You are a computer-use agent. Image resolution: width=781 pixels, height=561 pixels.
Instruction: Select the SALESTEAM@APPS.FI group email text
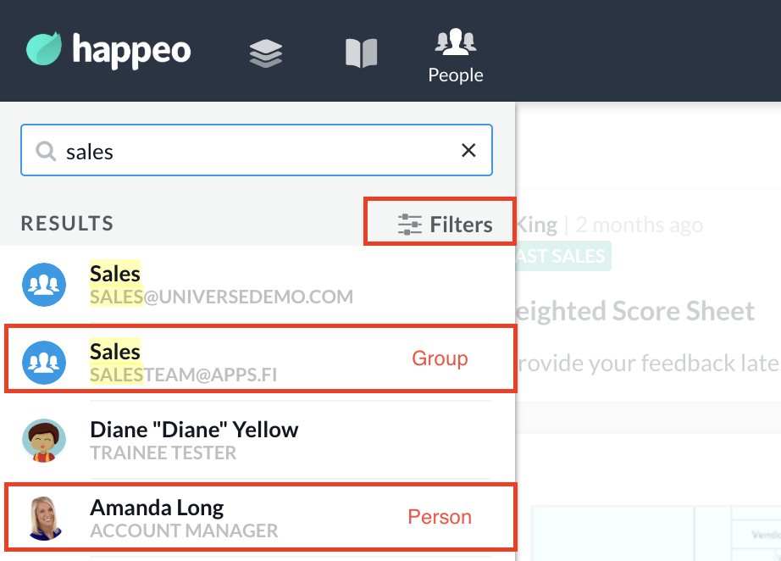click(184, 375)
